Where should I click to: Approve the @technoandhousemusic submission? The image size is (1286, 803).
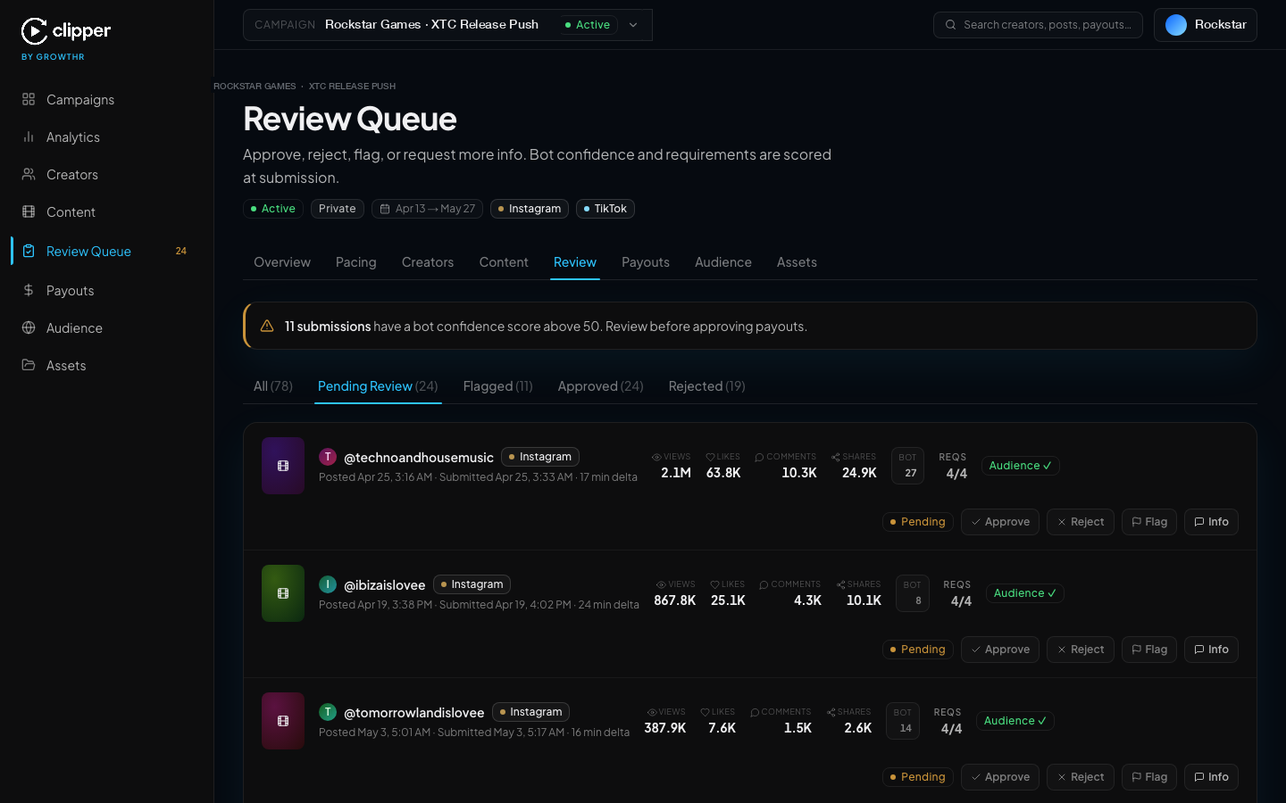[1000, 522]
